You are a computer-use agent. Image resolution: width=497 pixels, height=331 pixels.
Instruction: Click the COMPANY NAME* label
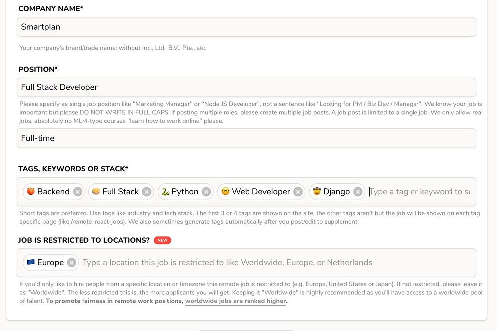coord(51,8)
